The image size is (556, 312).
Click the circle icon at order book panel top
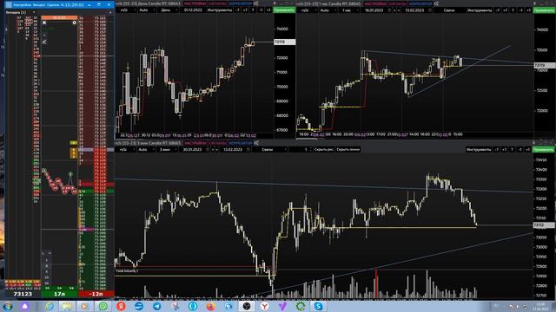click(74, 23)
